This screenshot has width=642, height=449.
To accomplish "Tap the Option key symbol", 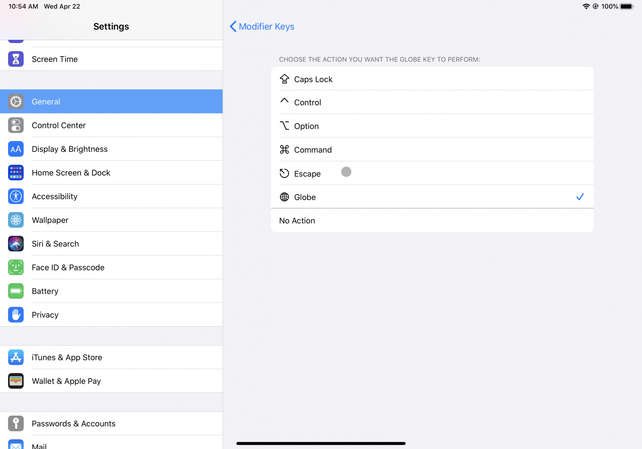I will [284, 126].
